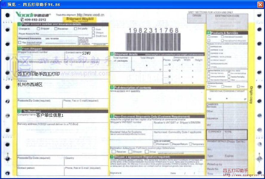Tick the Receiver checkbox under Charge to
This screenshot has width=265, height=179.
pyautogui.click(x=56, y=29)
